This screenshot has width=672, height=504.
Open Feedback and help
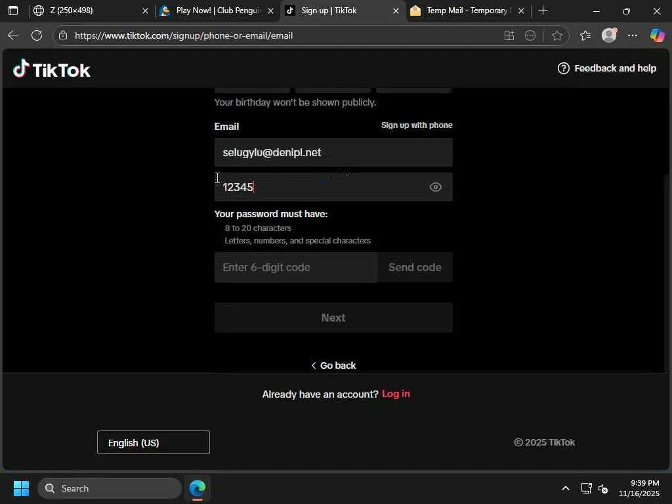(606, 68)
